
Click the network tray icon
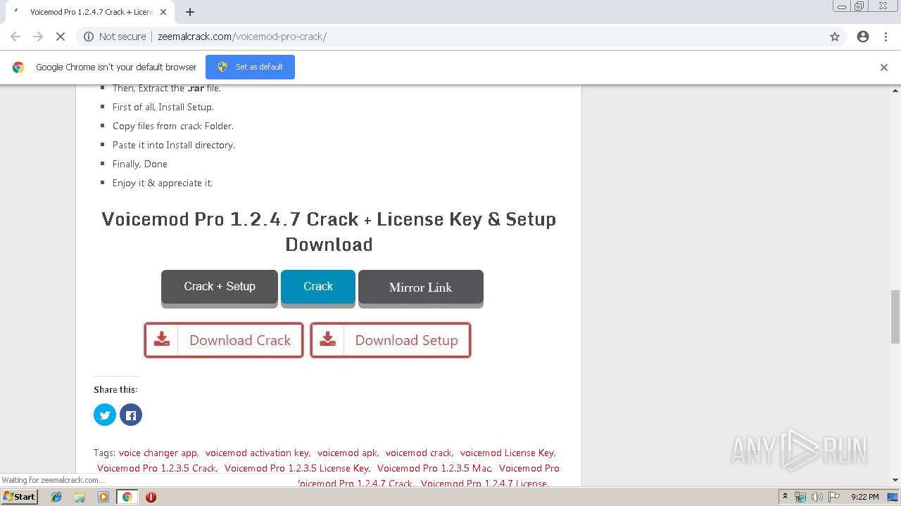[800, 497]
